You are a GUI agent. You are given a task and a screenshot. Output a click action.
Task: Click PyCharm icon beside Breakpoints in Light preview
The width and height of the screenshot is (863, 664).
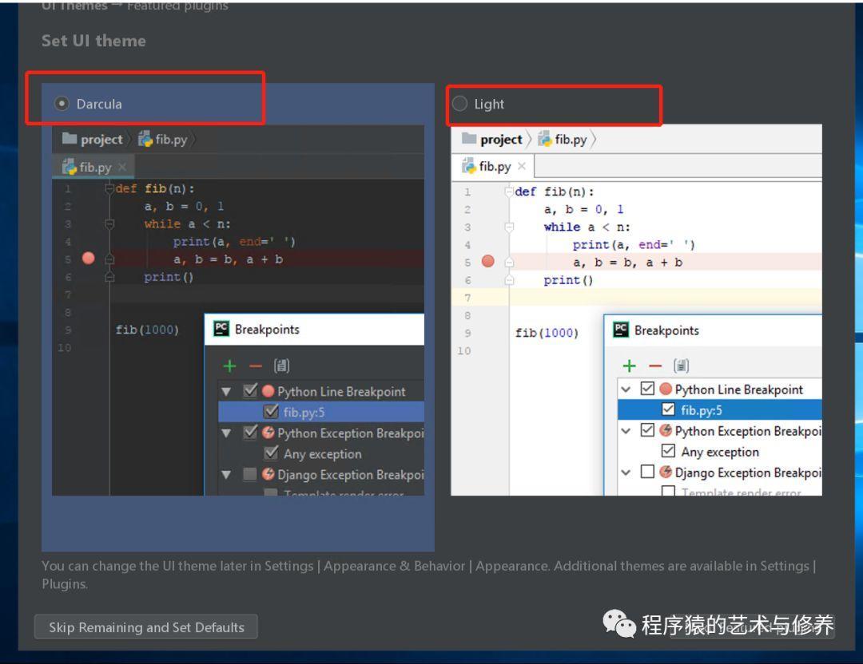pos(621,330)
